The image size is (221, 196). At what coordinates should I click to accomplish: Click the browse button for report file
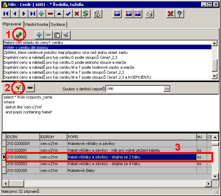[x=167, y=88]
